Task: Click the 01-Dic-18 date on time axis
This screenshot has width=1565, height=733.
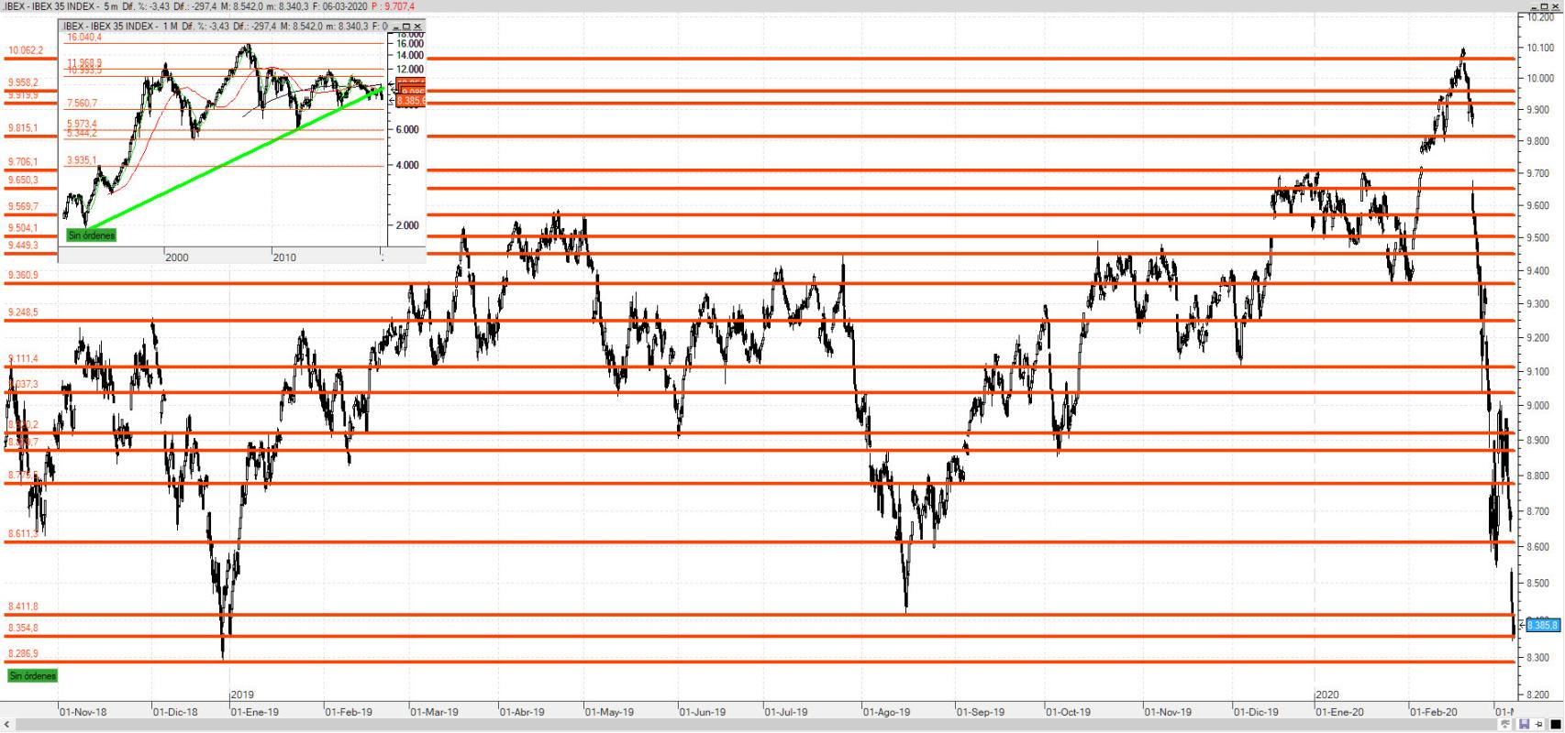Action: 175,711
